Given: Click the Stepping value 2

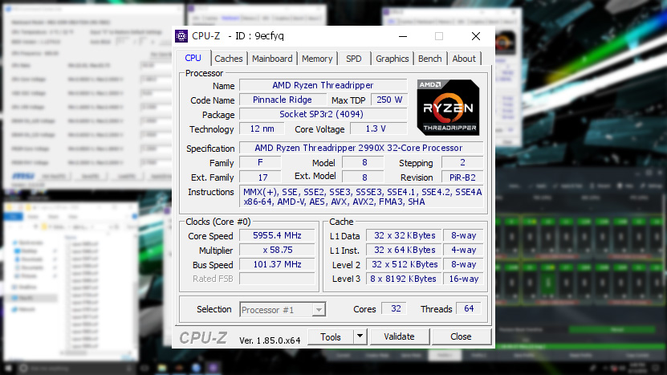Looking at the screenshot, I should coord(462,162).
